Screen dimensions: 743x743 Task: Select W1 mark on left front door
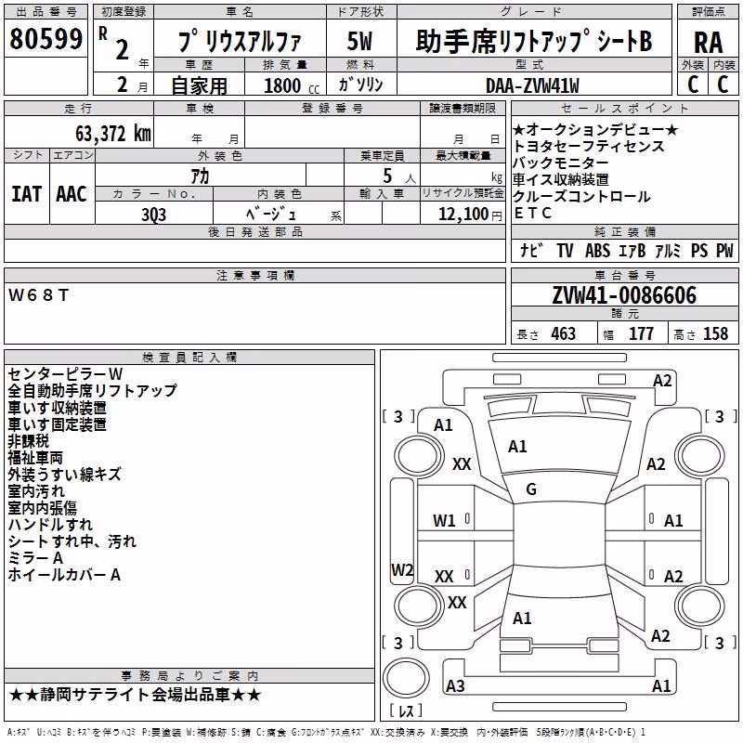[x=444, y=521]
